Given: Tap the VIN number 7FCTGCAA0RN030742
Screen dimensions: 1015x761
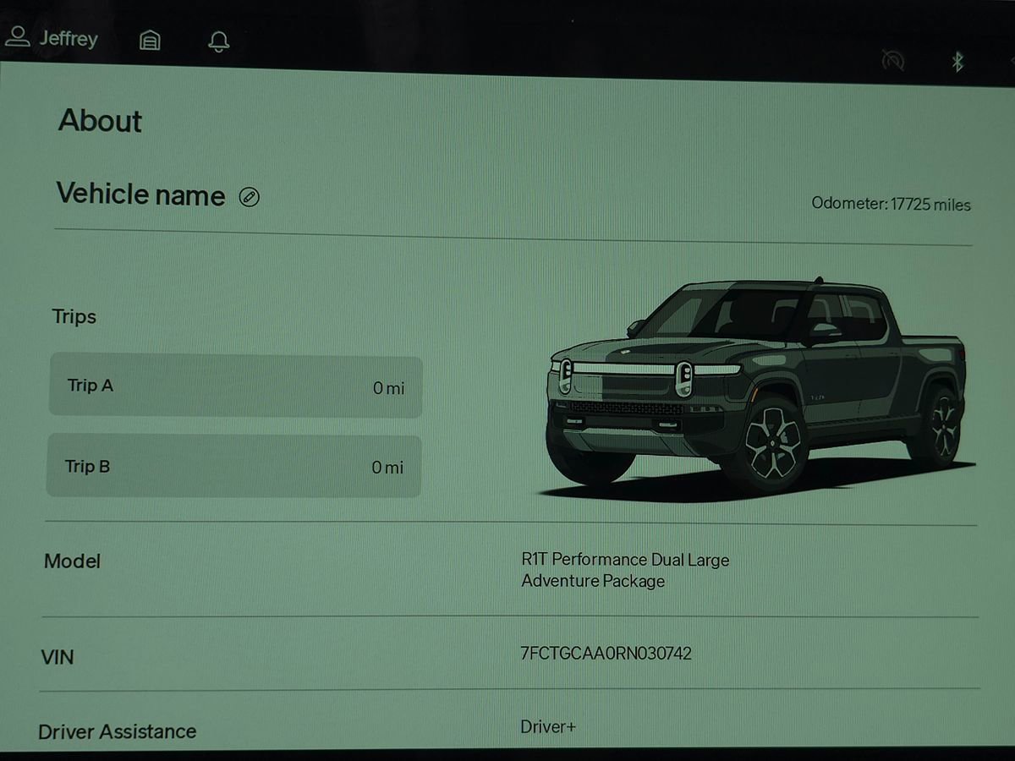Looking at the screenshot, I should click(606, 653).
